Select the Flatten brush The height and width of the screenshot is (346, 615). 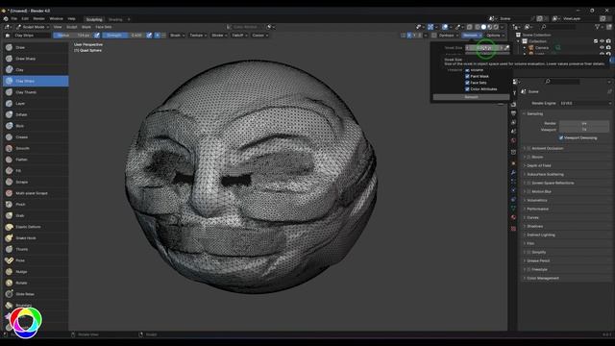tap(36, 160)
